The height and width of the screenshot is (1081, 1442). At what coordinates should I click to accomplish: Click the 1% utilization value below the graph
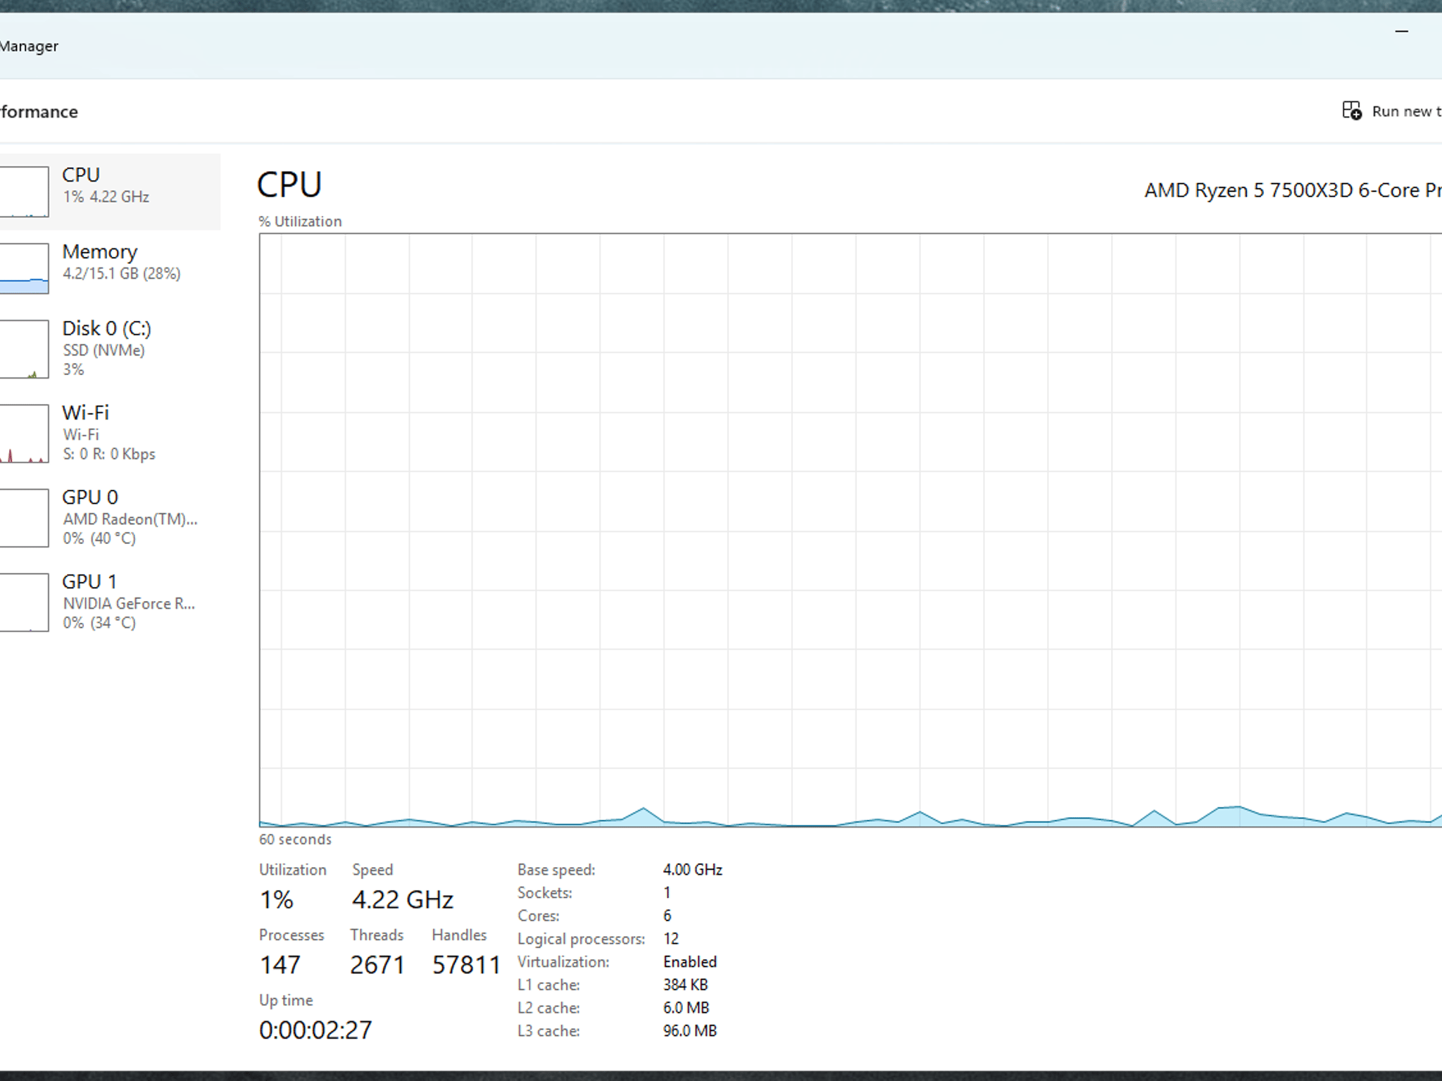coord(276,899)
